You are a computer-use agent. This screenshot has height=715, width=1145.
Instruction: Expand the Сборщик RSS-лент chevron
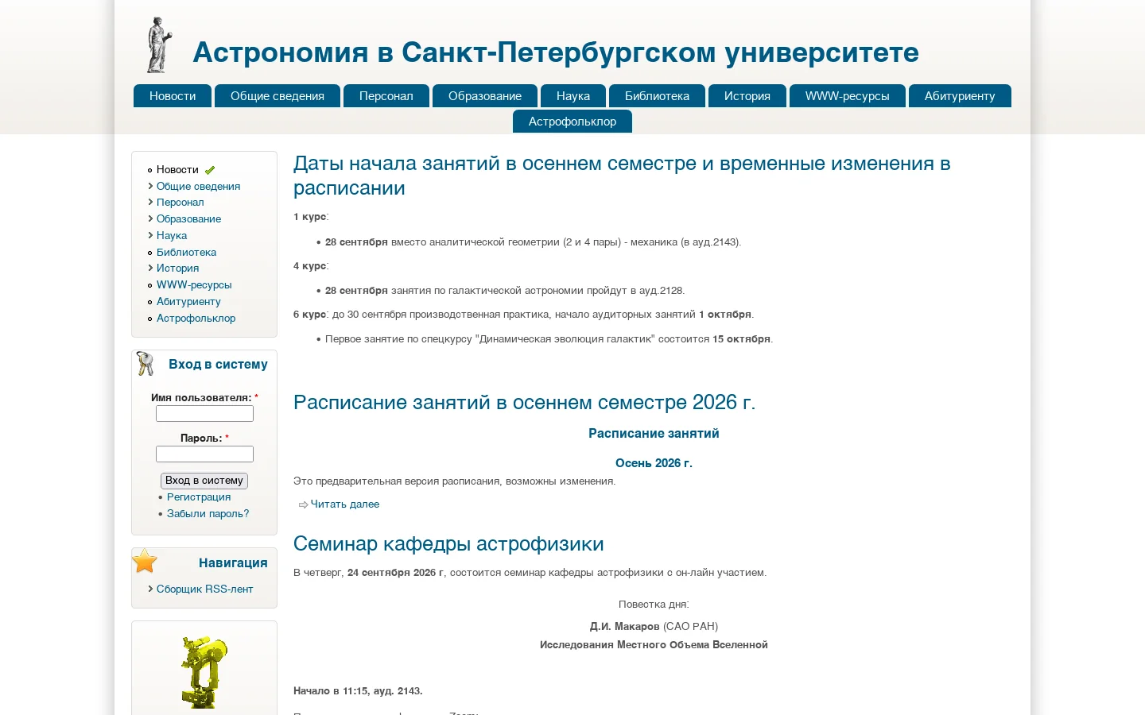point(150,589)
